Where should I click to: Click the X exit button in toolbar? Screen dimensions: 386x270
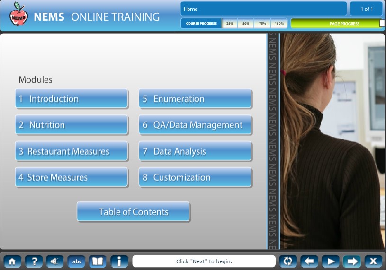pyautogui.click(x=373, y=261)
